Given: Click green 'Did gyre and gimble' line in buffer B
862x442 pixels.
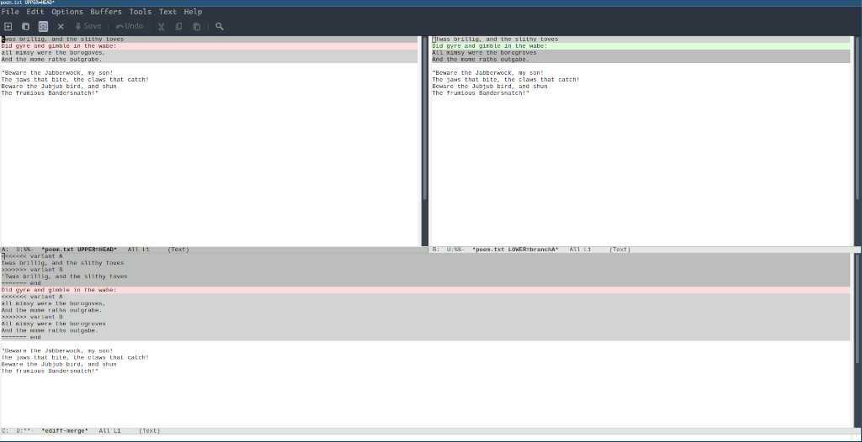Looking at the screenshot, I should tap(489, 46).
